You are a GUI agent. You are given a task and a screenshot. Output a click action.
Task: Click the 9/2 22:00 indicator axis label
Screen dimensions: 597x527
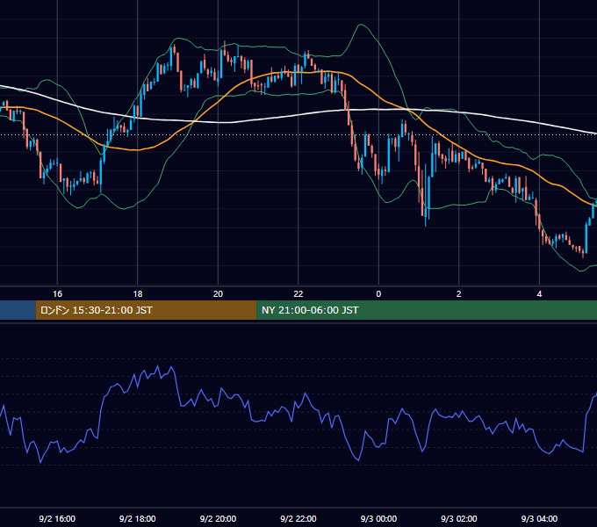click(298, 518)
